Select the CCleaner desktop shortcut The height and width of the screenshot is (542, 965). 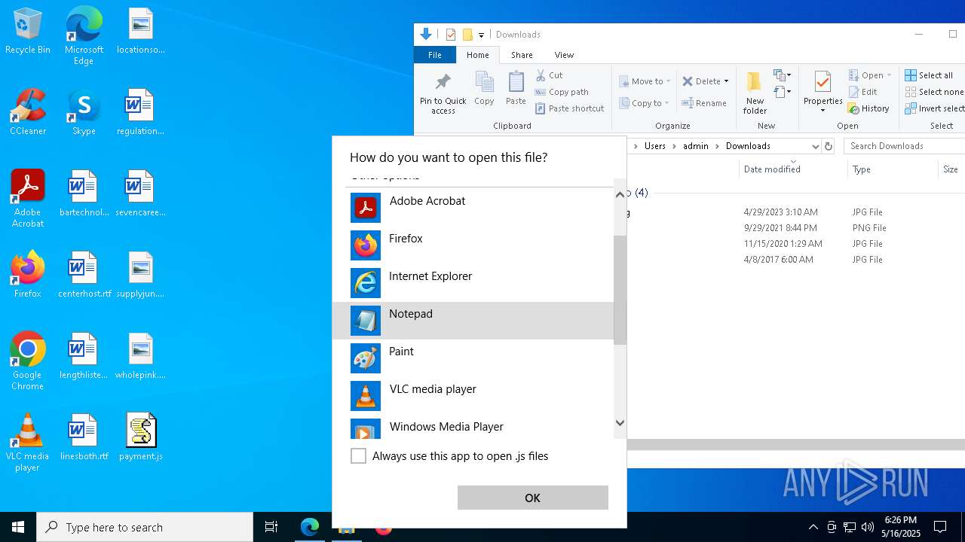point(28,112)
